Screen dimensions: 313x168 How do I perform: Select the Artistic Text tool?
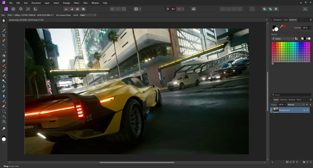[x=4, y=116]
